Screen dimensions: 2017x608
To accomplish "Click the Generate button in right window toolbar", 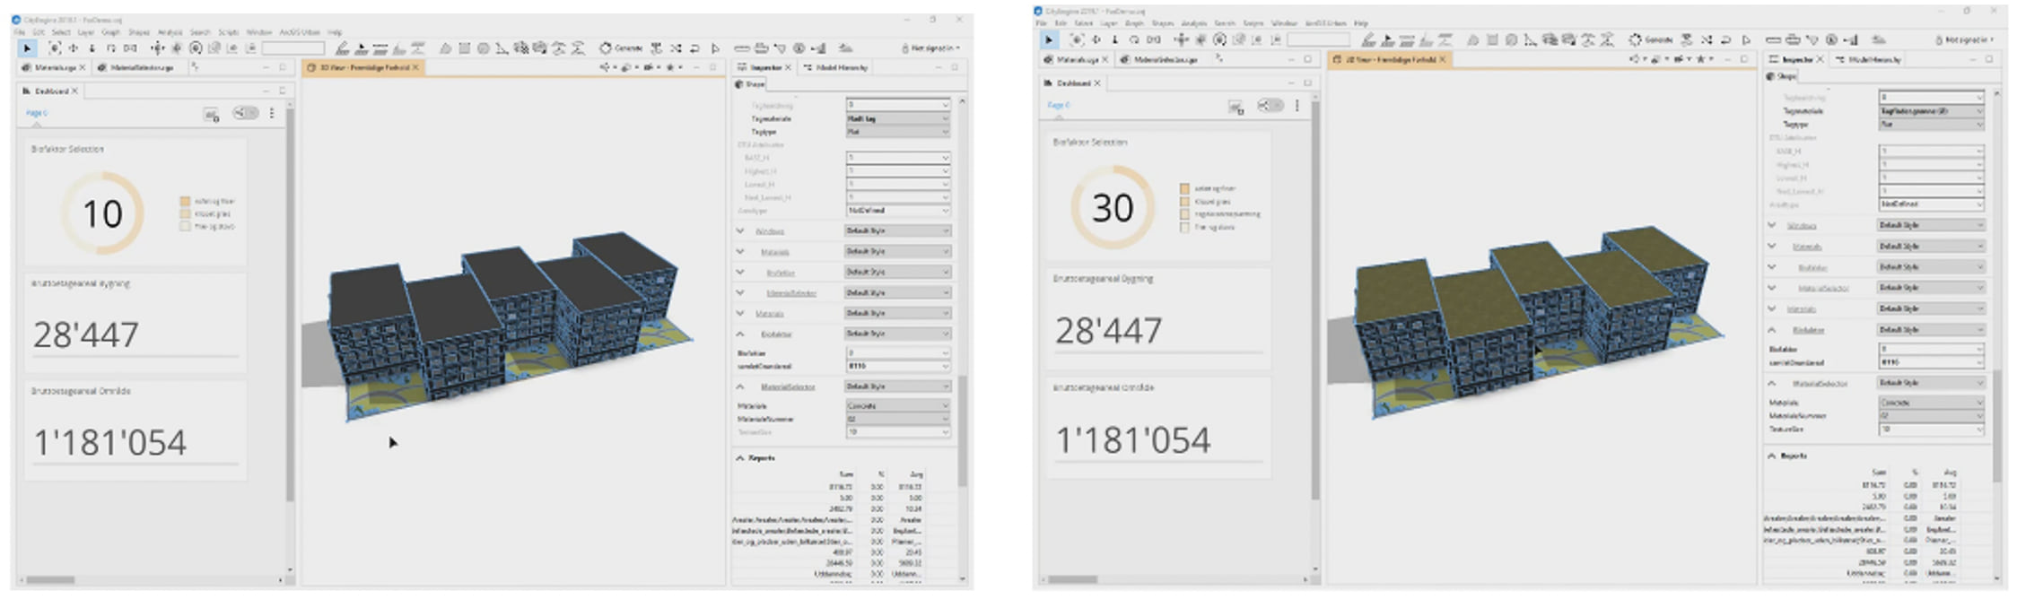I will coord(1651,40).
